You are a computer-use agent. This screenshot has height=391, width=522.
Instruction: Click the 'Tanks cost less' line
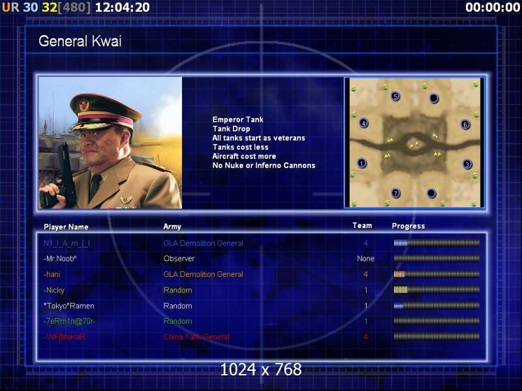[x=240, y=147]
